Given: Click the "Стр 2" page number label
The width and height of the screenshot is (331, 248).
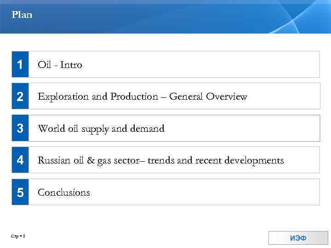Looking at the screenshot, I should 18,236.
